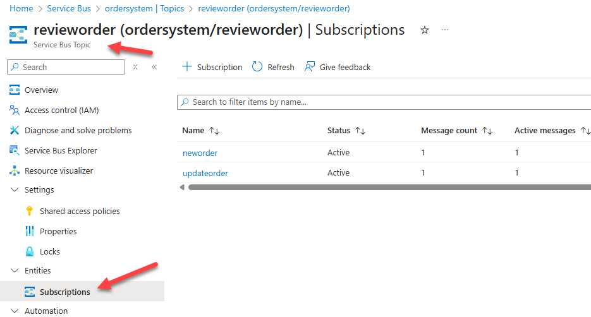Click the message count value for neworder
Image resolution: width=591 pixels, height=317 pixels.
[423, 152]
